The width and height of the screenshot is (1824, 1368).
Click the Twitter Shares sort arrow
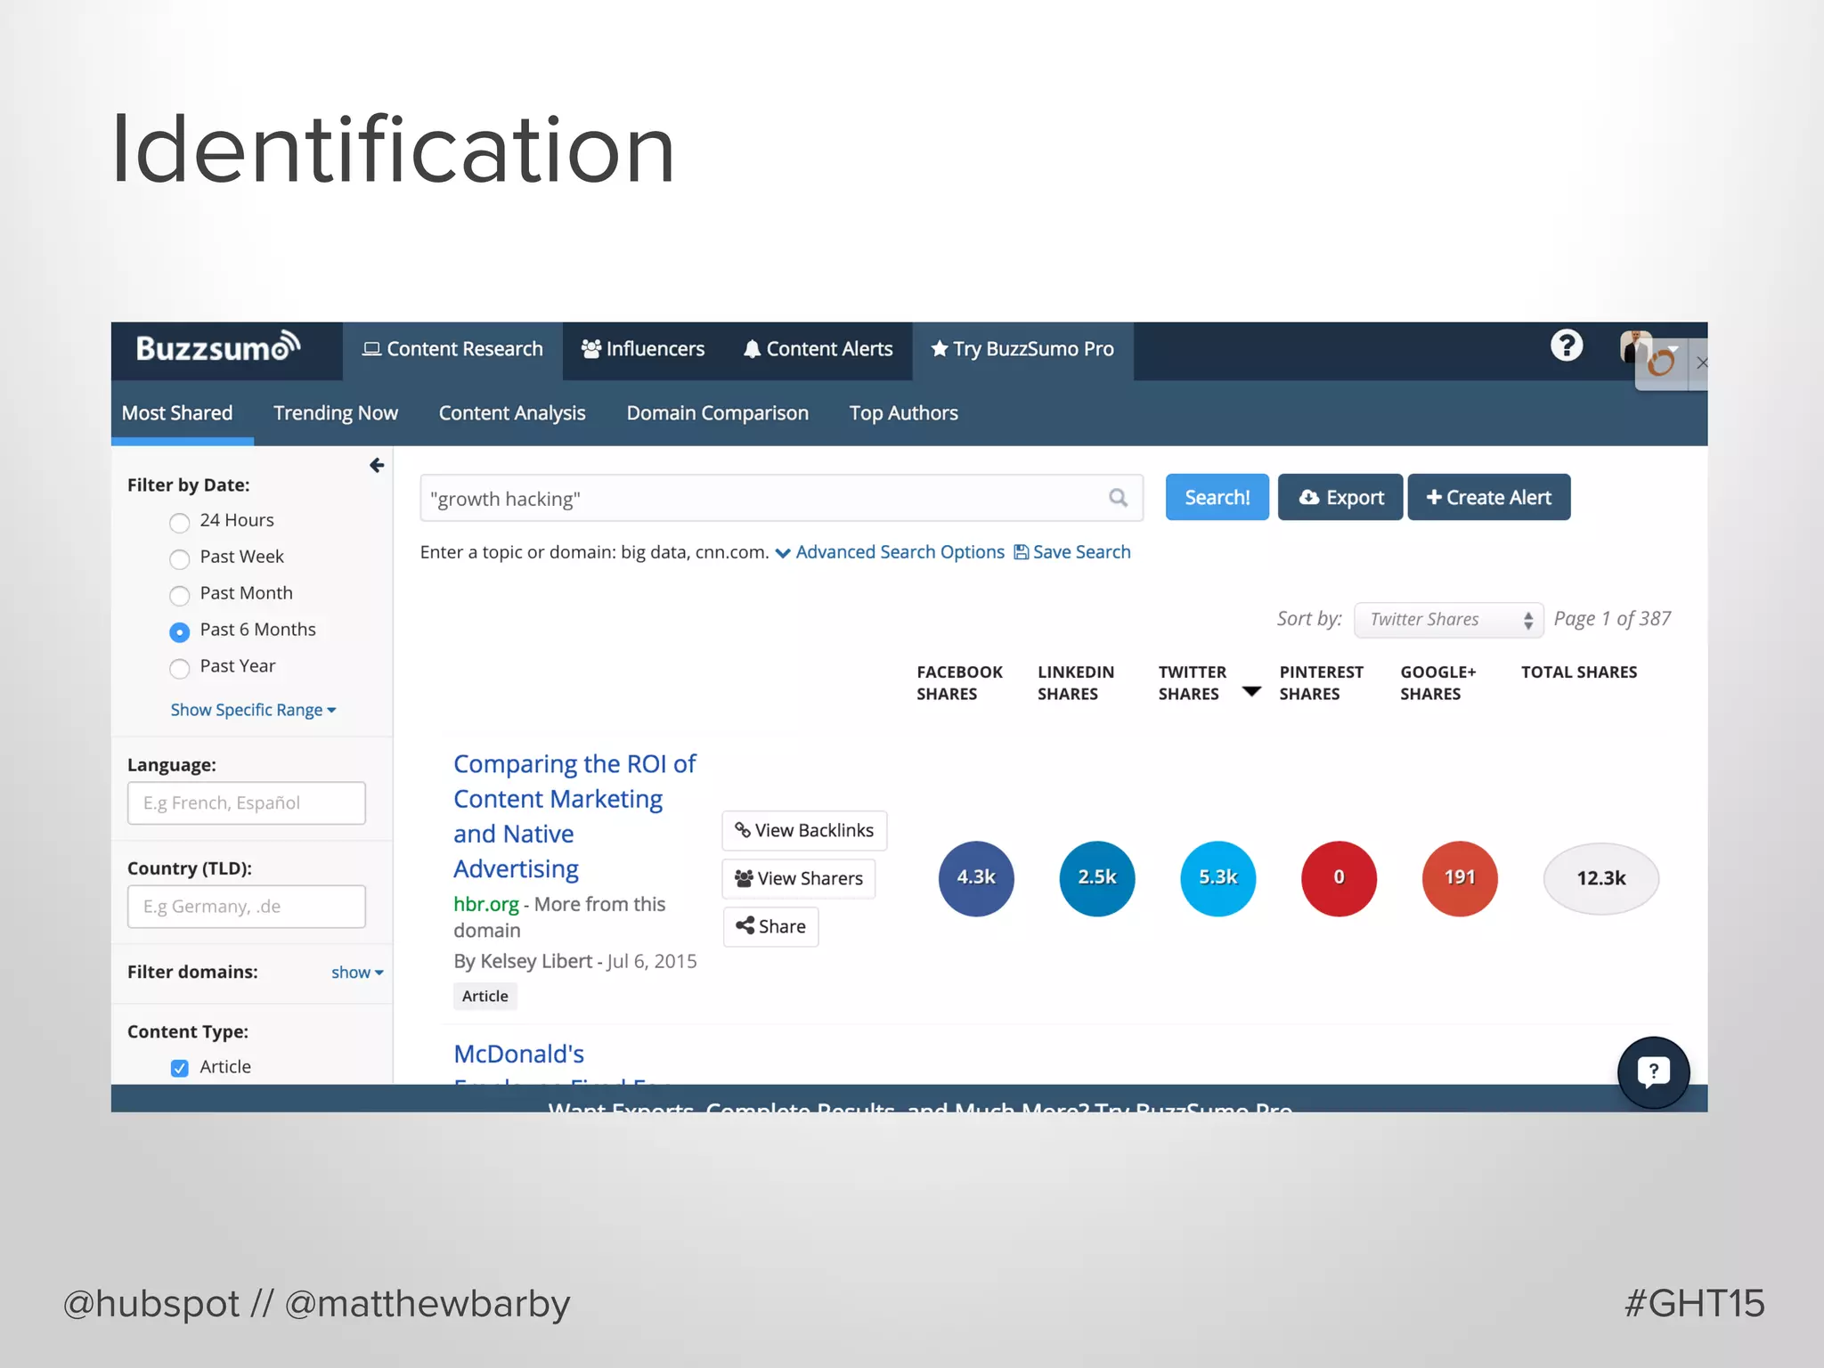1251,692
